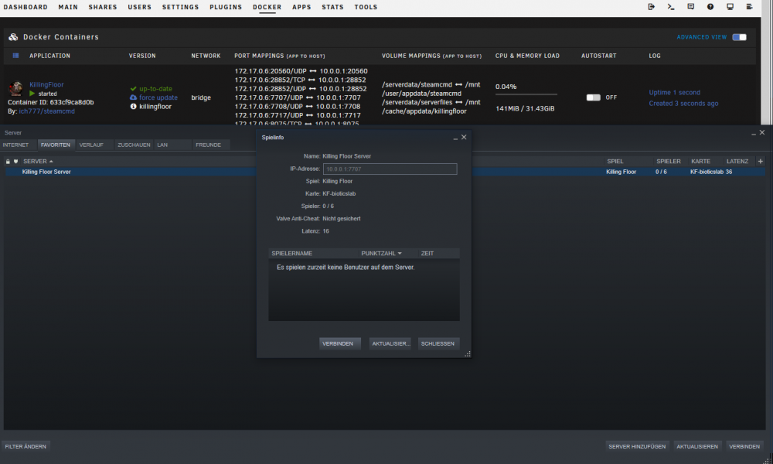Switch to the Zuschauen tab
Viewport: 773px width, 464px height.
click(134, 145)
